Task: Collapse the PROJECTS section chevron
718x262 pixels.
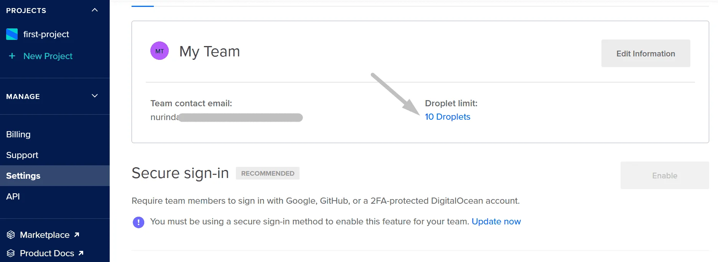Action: point(95,10)
